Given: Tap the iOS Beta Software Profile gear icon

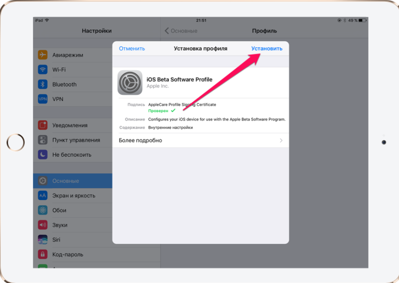Looking at the screenshot, I should click(130, 82).
